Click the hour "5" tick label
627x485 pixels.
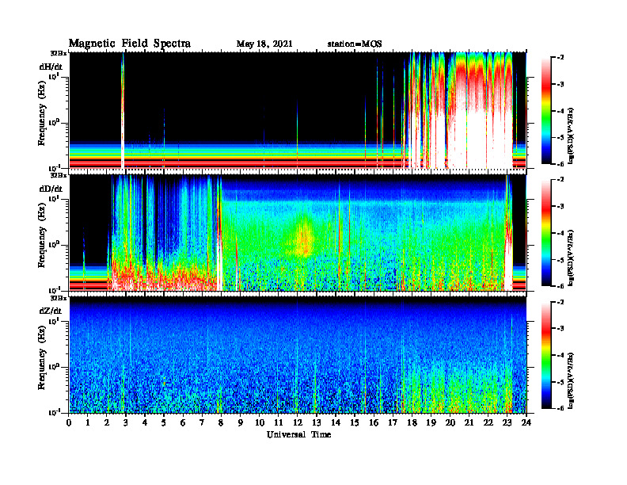164,422
